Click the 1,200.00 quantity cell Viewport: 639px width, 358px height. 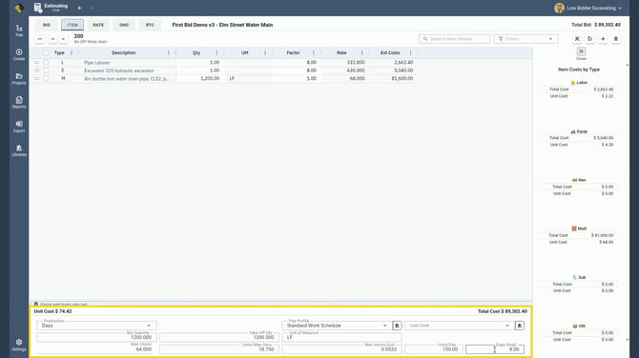click(x=200, y=78)
